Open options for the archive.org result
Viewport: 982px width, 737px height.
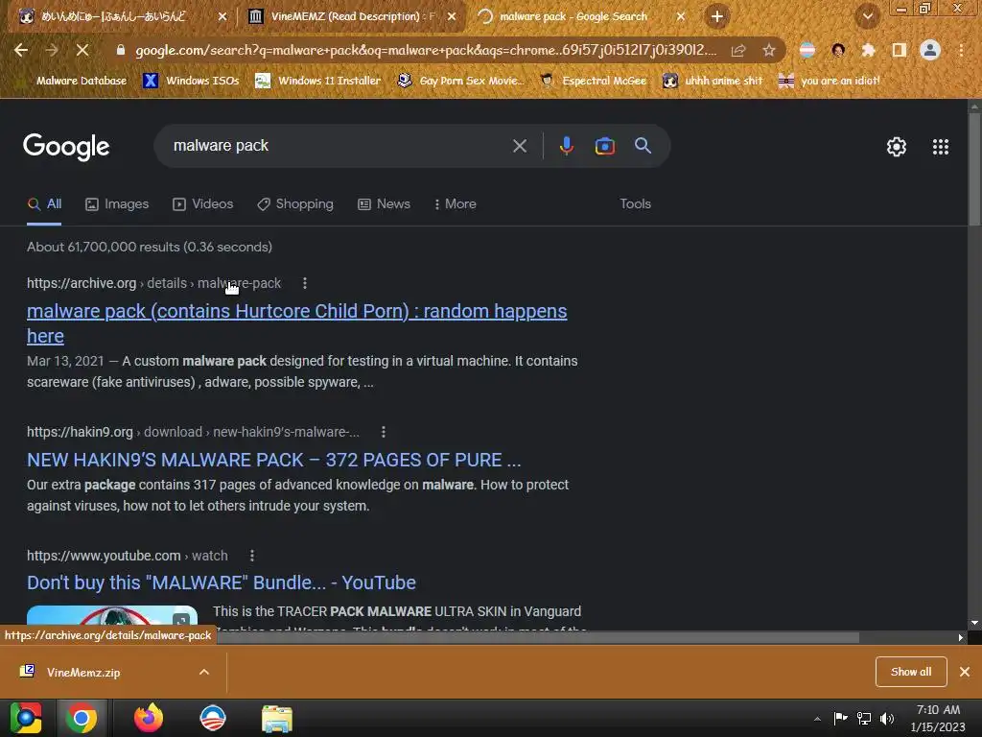[305, 283]
